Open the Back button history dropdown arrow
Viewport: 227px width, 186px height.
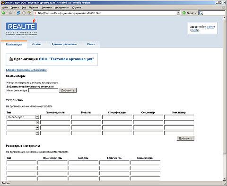tap(7, 13)
